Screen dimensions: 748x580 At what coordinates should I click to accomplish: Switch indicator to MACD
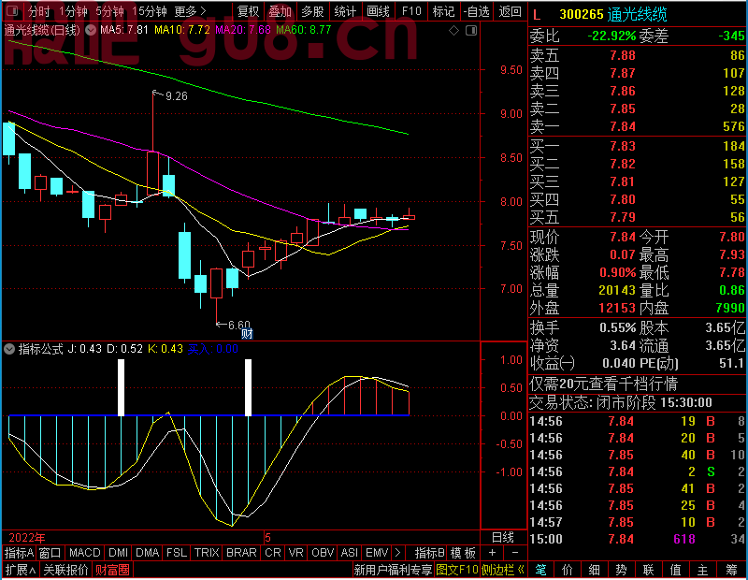point(85,553)
